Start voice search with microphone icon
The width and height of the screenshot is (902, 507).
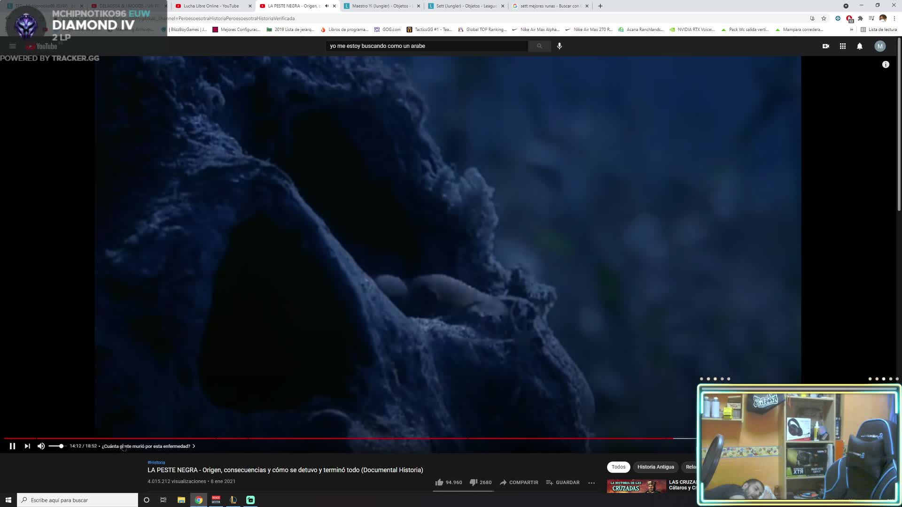560,46
